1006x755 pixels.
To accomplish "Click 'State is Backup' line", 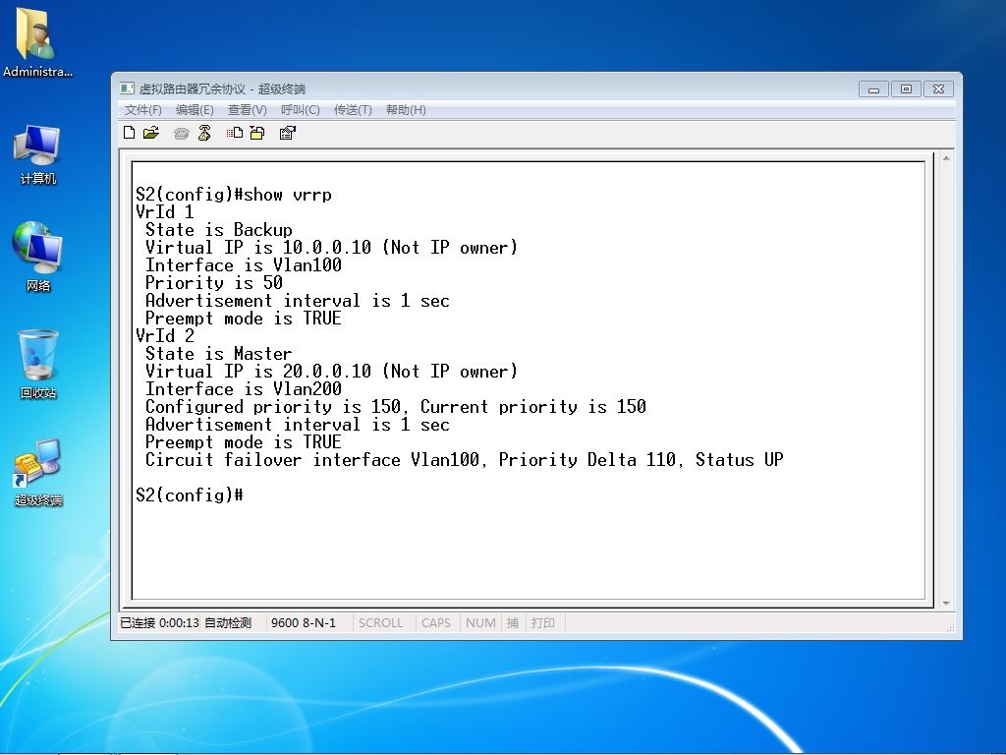I will coord(219,230).
